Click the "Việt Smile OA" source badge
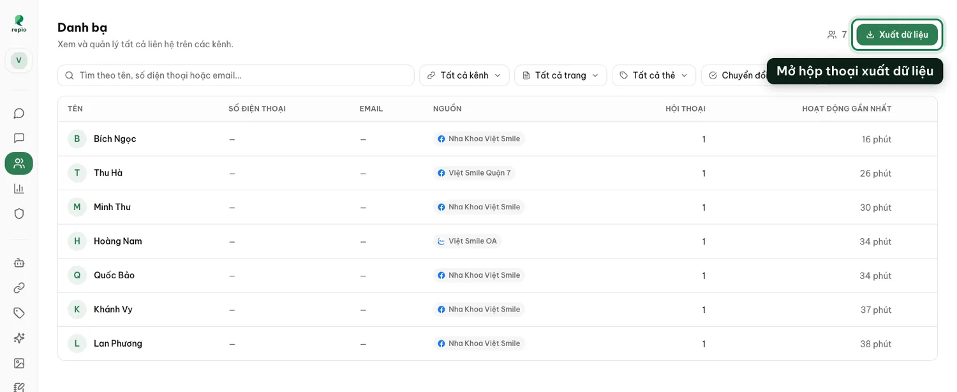 467,241
